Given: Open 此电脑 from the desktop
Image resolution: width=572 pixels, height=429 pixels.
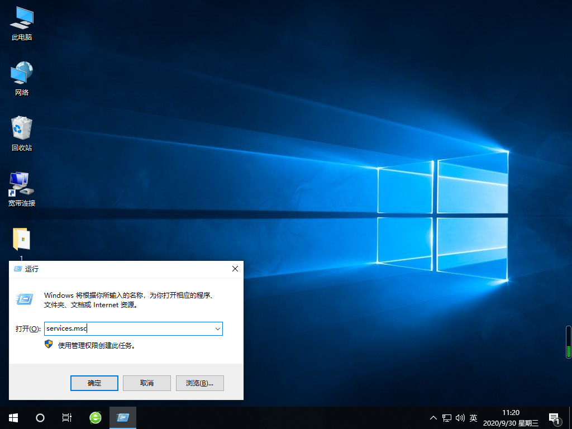Looking at the screenshot, I should click(21, 22).
